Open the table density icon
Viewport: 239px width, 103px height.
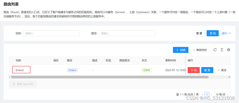pyautogui.click(x=222, y=50)
